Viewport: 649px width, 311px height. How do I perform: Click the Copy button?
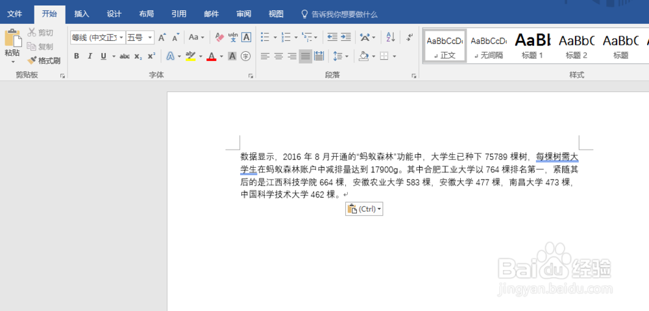[40, 46]
